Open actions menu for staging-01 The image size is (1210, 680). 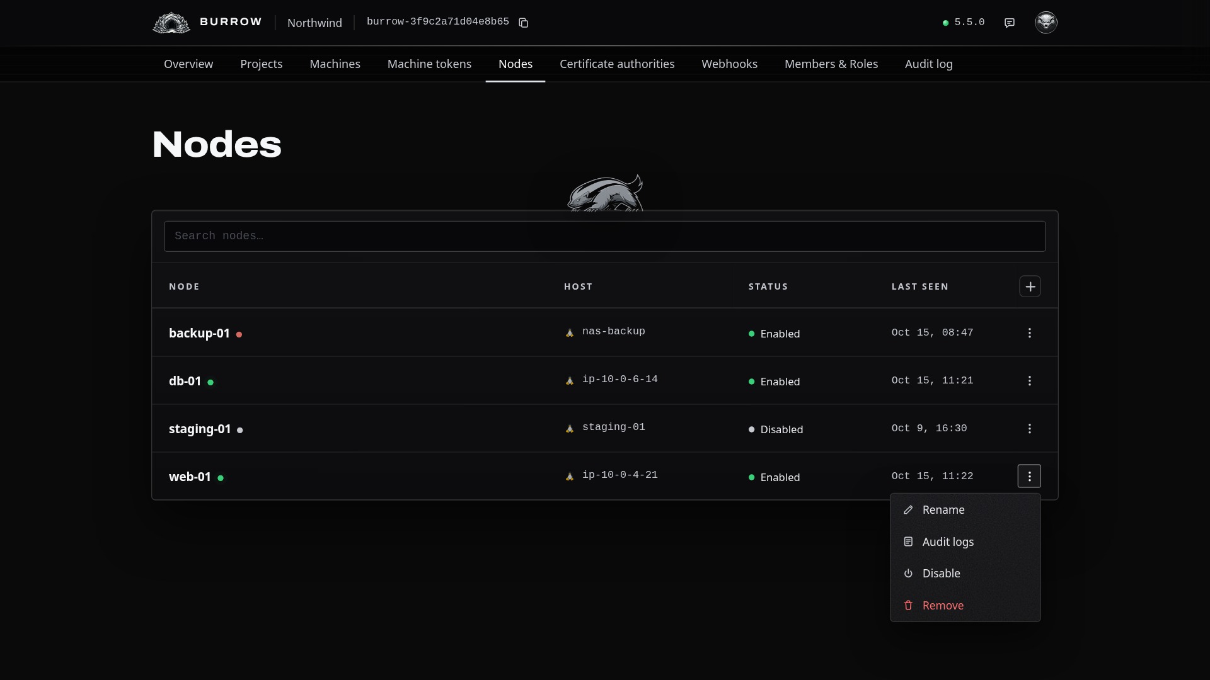click(1030, 429)
